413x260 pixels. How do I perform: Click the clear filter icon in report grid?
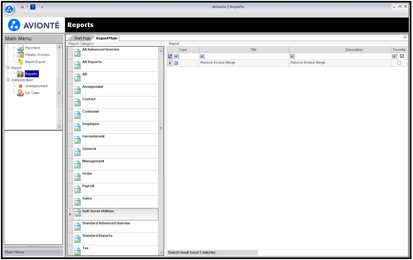pyautogui.click(x=170, y=56)
